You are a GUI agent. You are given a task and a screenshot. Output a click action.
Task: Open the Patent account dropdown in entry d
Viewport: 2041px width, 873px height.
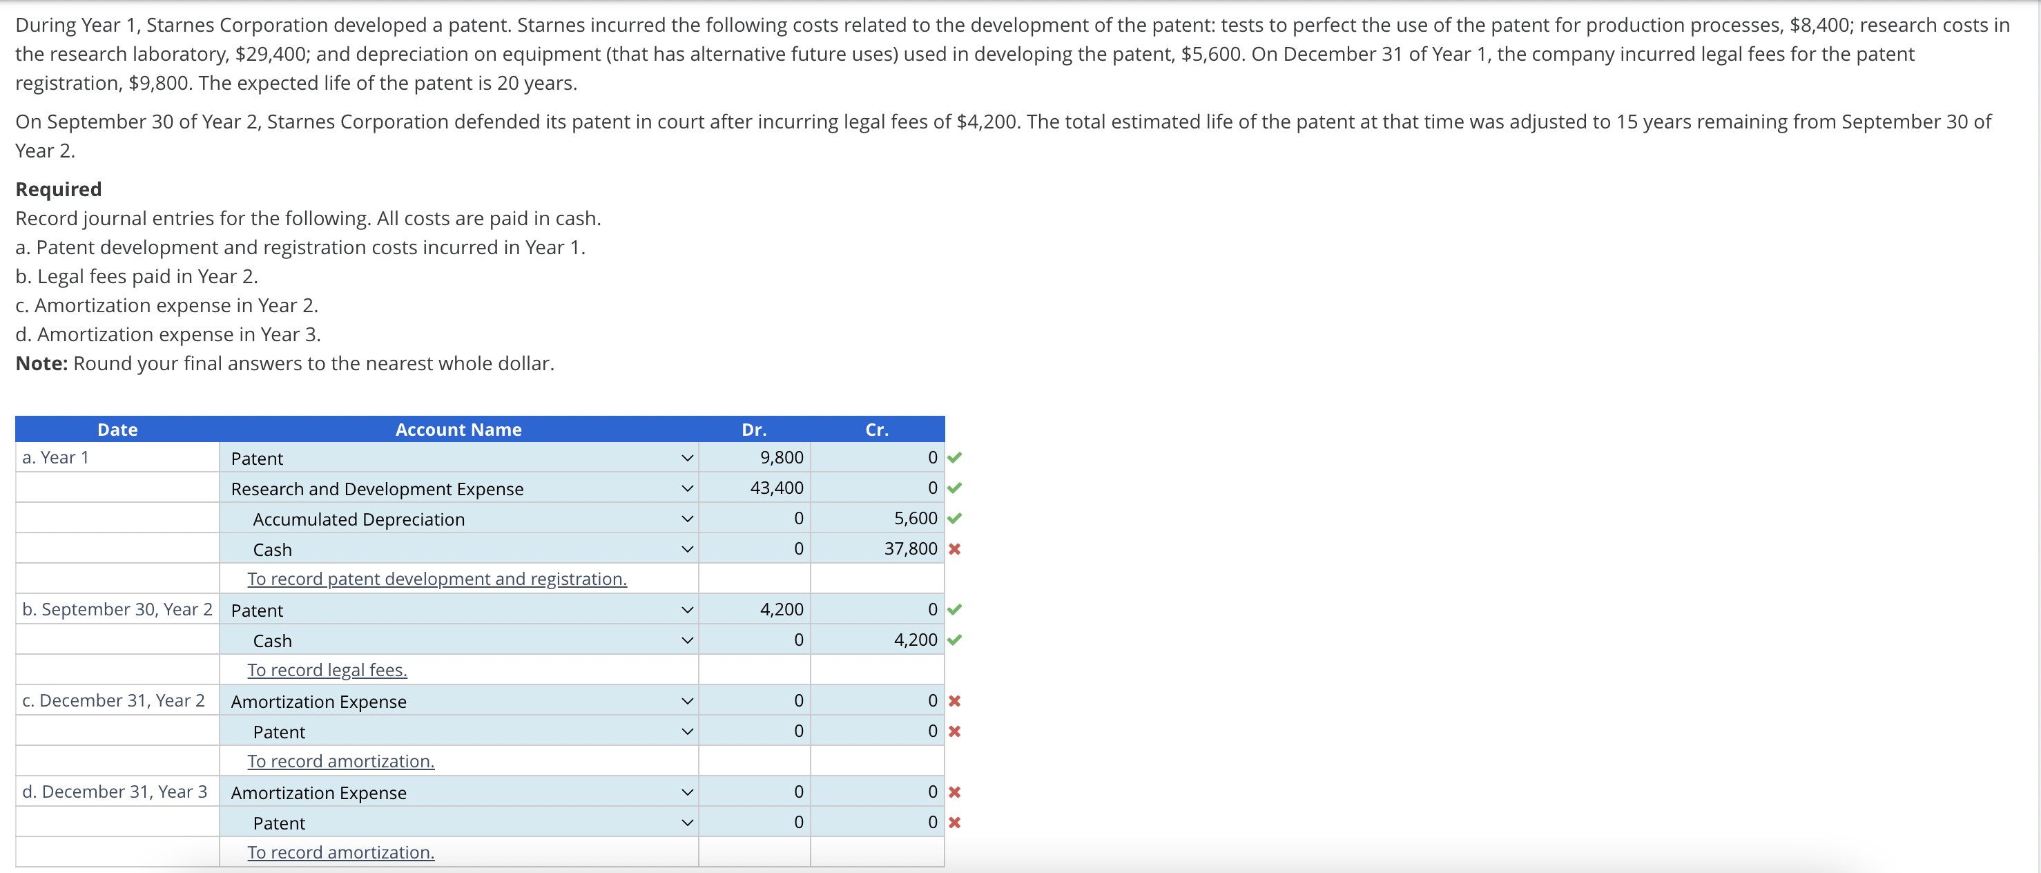[x=686, y=823]
